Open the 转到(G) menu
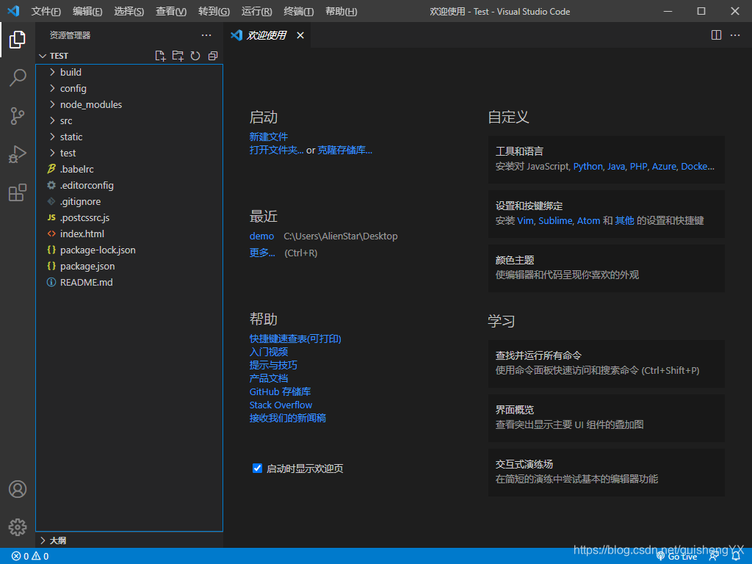 (x=214, y=12)
